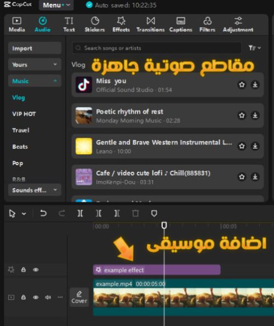Select the Travel music category
This screenshot has width=274, height=326.
click(x=21, y=131)
